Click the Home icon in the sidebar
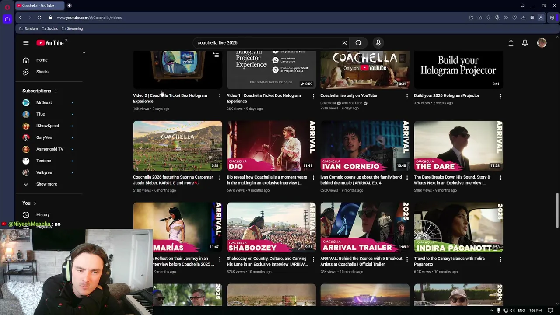Screen dimensions: 560x315 26,60
